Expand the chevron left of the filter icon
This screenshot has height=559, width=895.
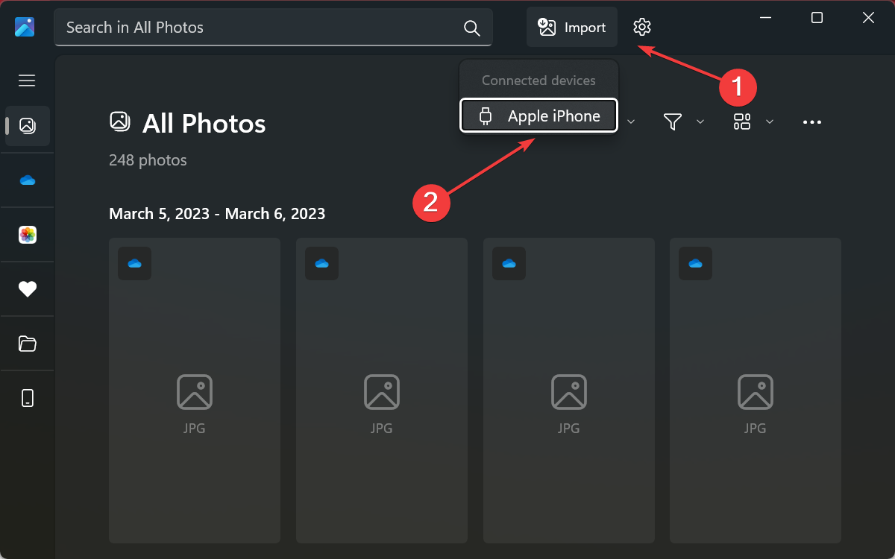(x=631, y=121)
